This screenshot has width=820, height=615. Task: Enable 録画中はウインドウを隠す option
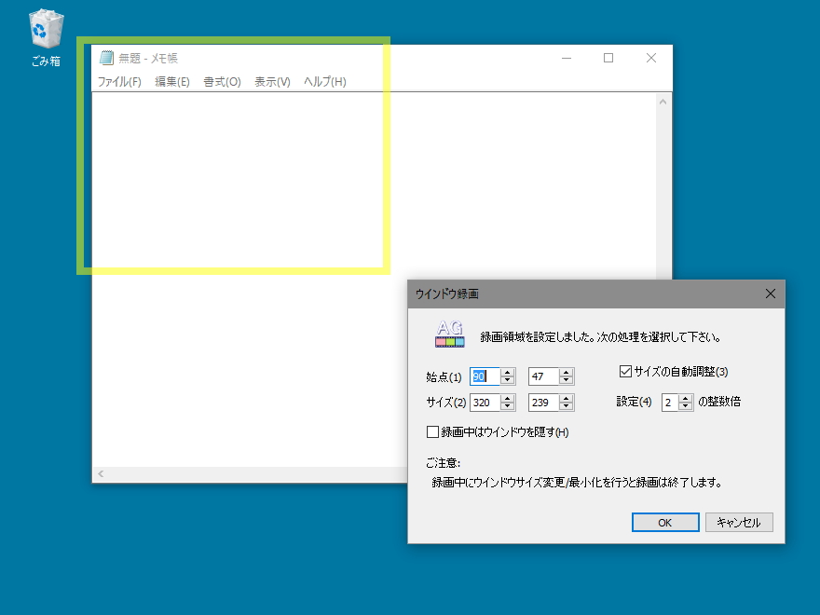pyautogui.click(x=433, y=431)
